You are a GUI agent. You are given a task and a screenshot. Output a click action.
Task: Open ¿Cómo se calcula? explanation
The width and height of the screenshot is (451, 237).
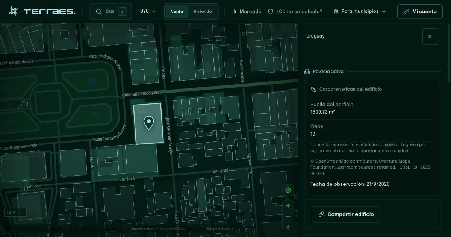coord(295,11)
